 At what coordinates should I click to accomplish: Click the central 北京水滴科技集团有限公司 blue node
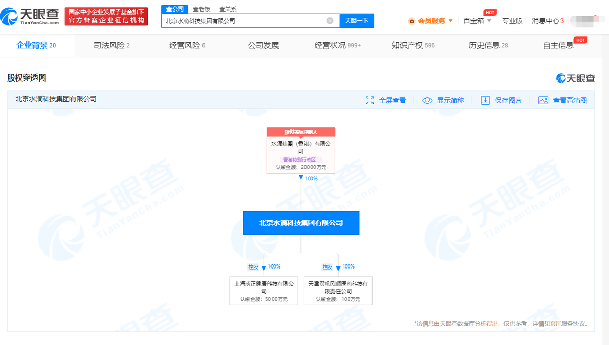click(301, 222)
